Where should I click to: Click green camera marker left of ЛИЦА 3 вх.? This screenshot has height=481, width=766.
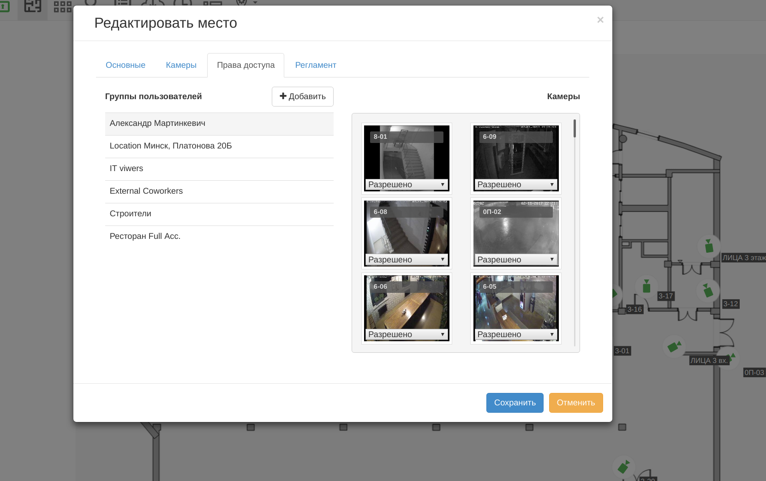(674, 346)
